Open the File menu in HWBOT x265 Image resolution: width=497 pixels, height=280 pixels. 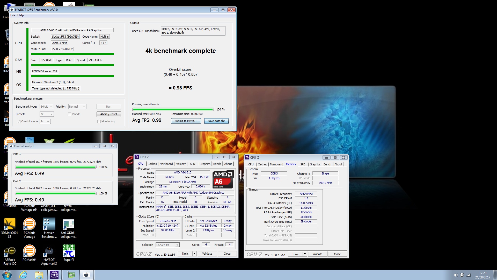13,15
